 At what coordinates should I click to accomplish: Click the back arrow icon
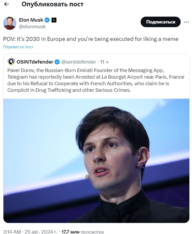[7, 4]
